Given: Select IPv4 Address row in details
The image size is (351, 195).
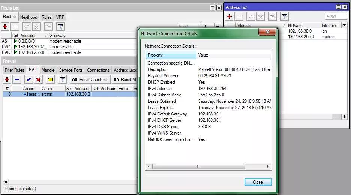Looking at the screenshot, I should point(208,88).
